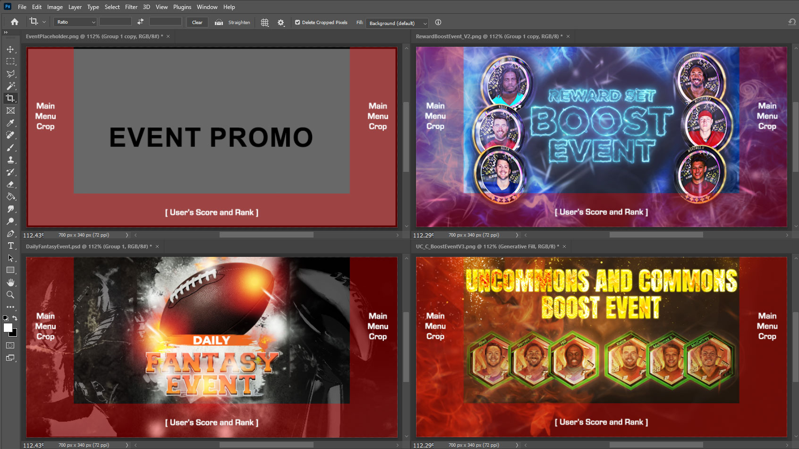Select the Dodge tool

(10, 221)
